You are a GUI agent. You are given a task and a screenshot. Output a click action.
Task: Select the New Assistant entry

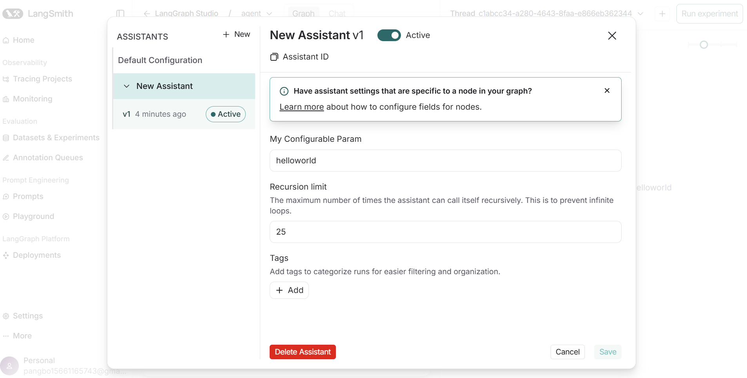coord(184,86)
